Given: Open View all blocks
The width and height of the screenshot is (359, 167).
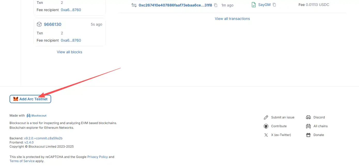Looking at the screenshot, I should click(x=69, y=52).
